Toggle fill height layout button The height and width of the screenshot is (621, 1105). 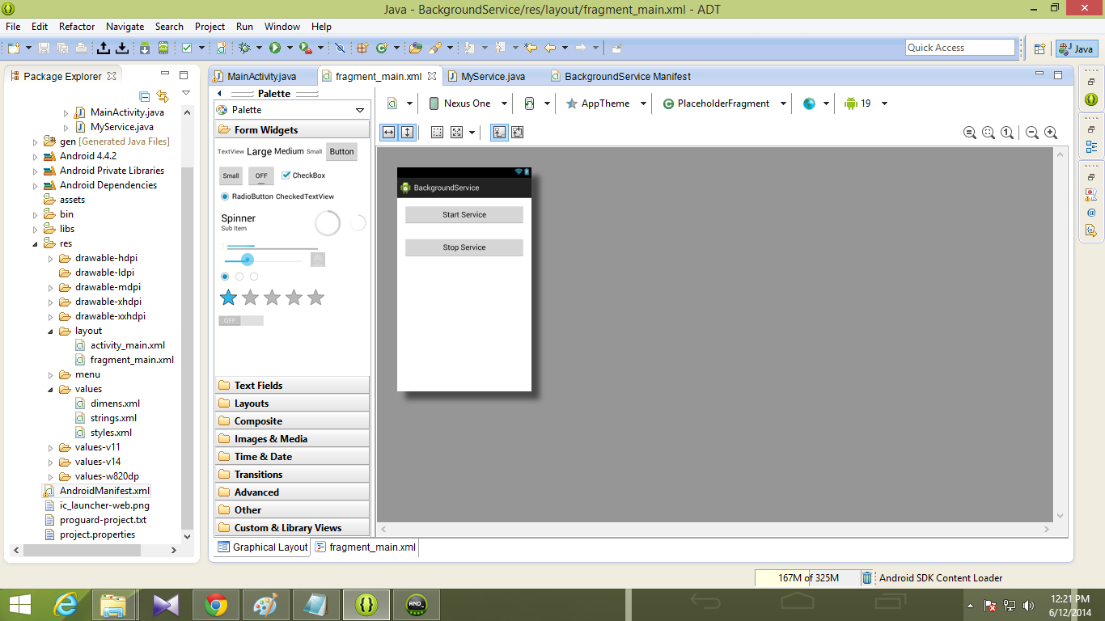point(407,132)
